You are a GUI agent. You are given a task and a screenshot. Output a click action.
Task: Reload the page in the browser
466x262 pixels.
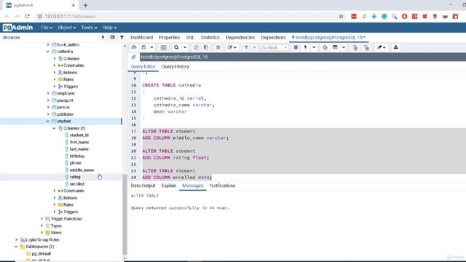pos(27,16)
